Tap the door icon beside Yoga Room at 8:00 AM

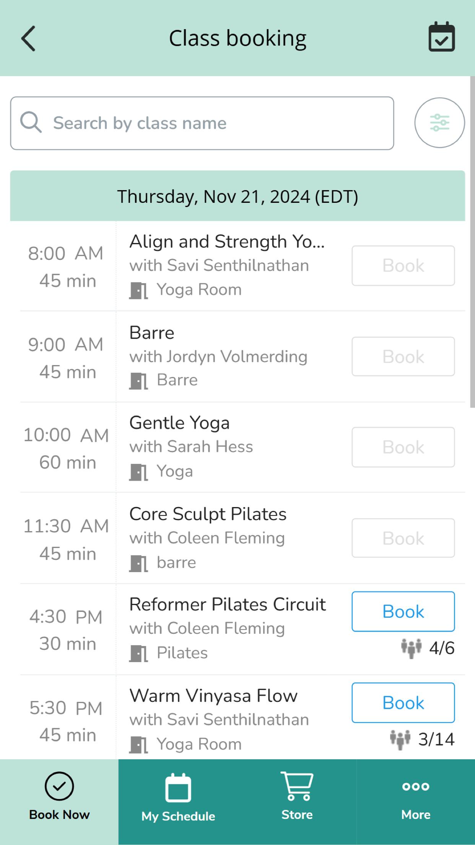pyautogui.click(x=138, y=290)
